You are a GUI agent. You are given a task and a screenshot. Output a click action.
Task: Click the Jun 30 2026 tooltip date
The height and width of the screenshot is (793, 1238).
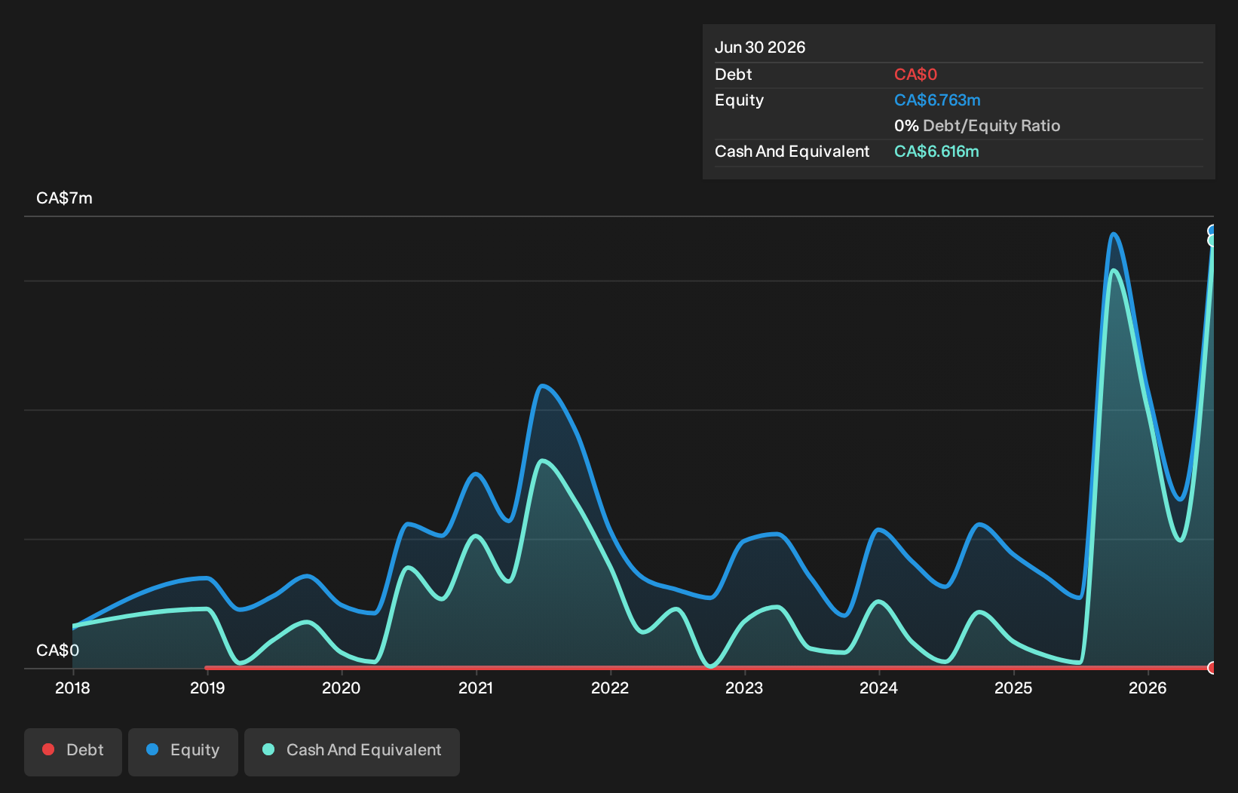coord(760,47)
